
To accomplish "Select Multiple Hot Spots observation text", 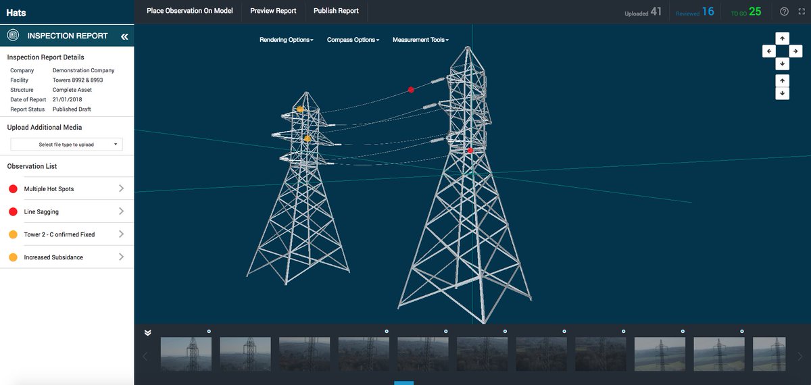I will 49,189.
